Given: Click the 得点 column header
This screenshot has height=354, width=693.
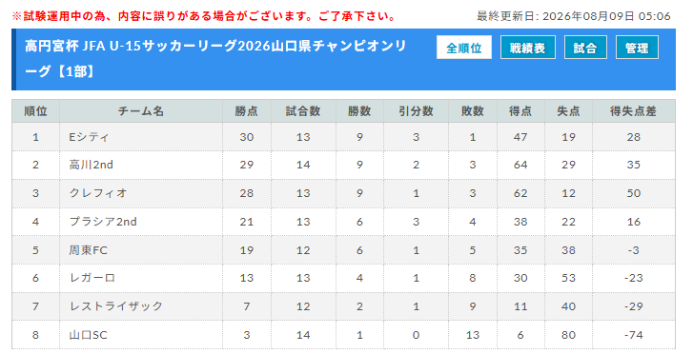Looking at the screenshot, I should pos(520,111).
